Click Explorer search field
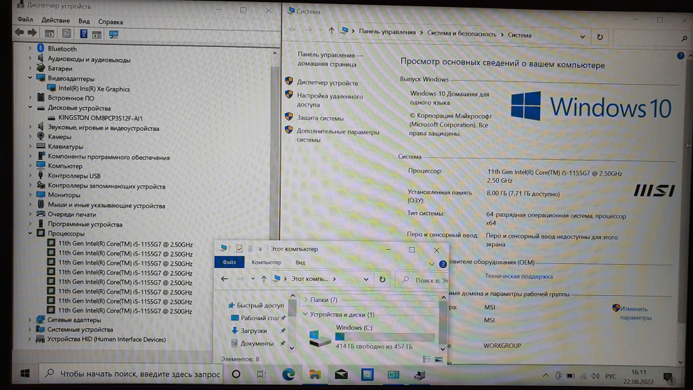The image size is (693, 390). (423, 280)
